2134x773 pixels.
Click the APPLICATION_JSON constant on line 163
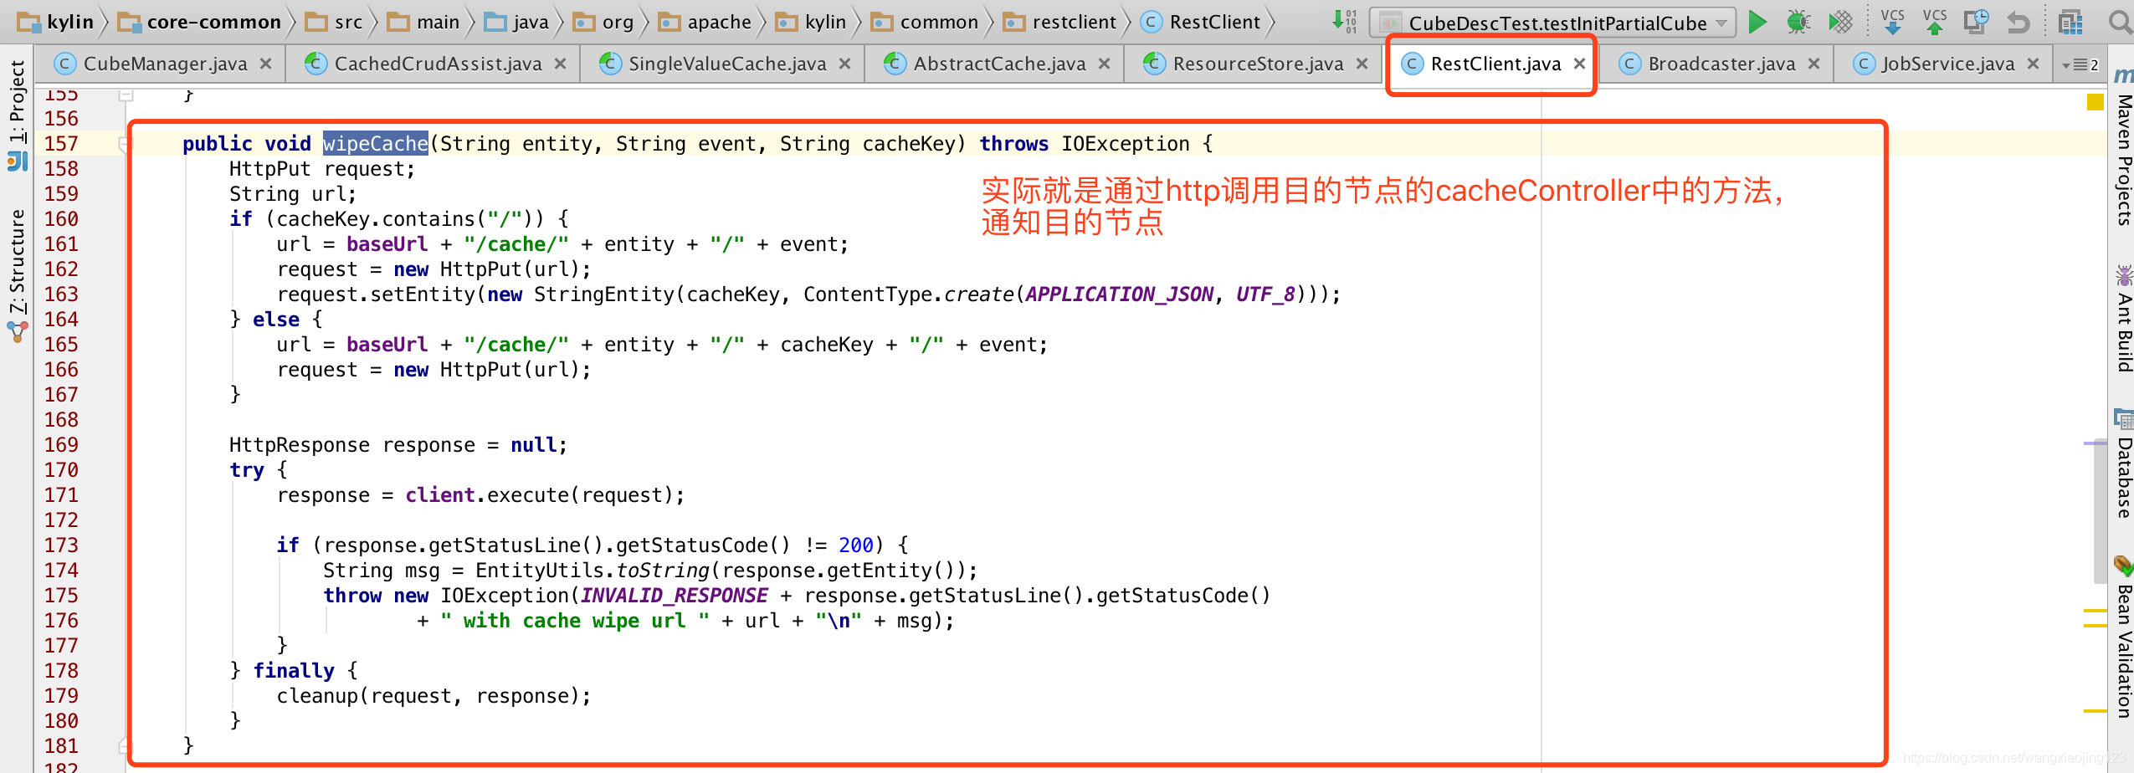tap(1119, 294)
